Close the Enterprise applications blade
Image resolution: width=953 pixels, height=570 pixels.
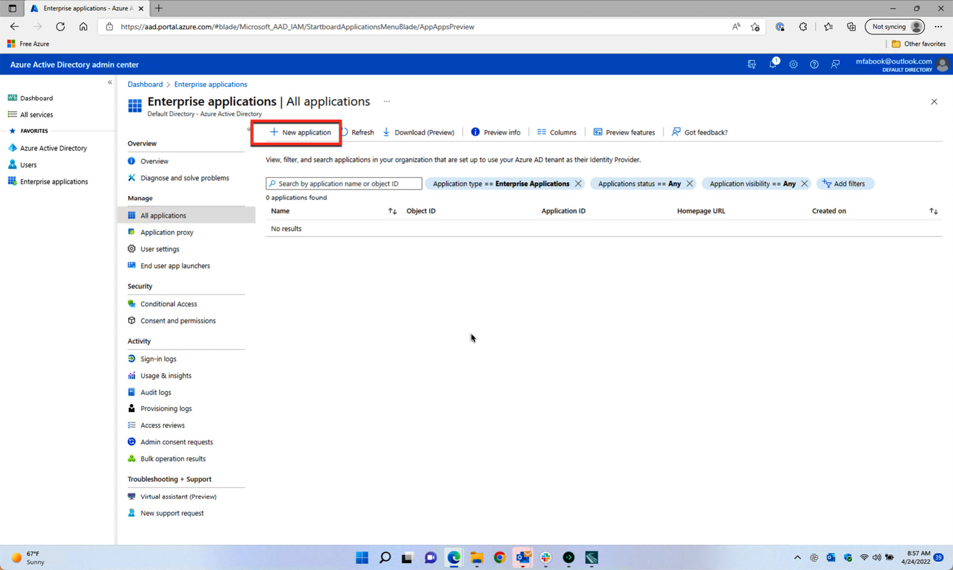pyautogui.click(x=934, y=102)
